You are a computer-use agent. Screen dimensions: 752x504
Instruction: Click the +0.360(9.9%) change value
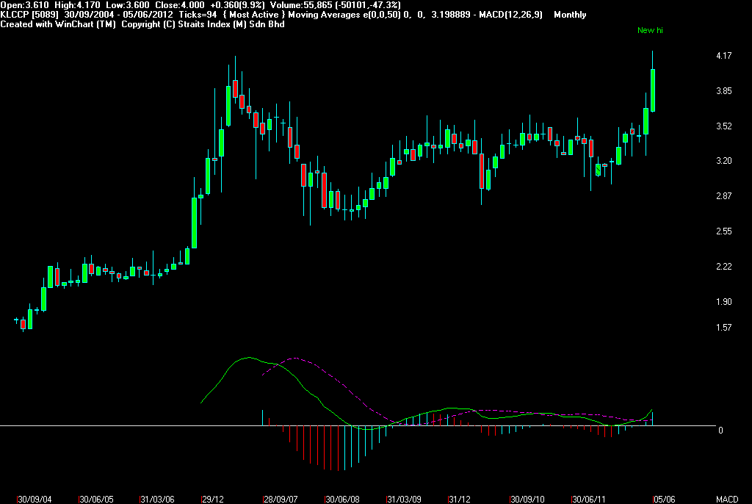click(237, 5)
